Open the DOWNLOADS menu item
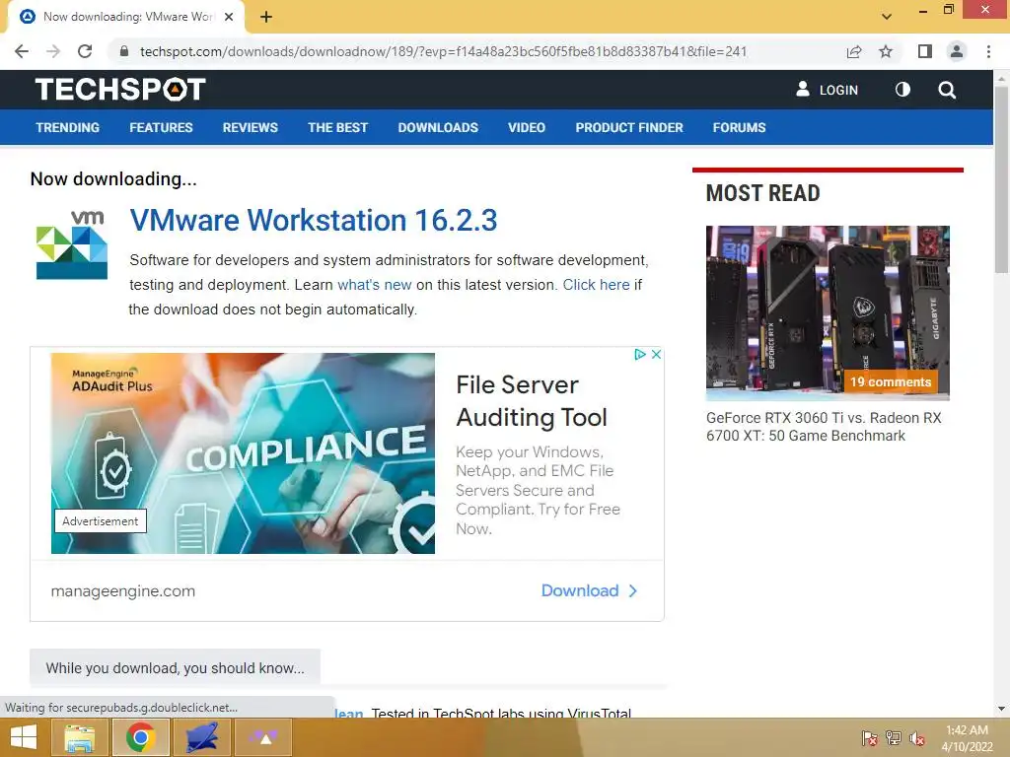This screenshot has height=757, width=1010. (x=438, y=127)
